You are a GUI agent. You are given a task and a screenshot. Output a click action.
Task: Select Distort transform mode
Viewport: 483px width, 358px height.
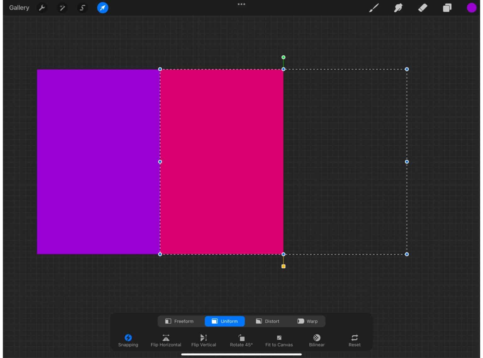268,321
